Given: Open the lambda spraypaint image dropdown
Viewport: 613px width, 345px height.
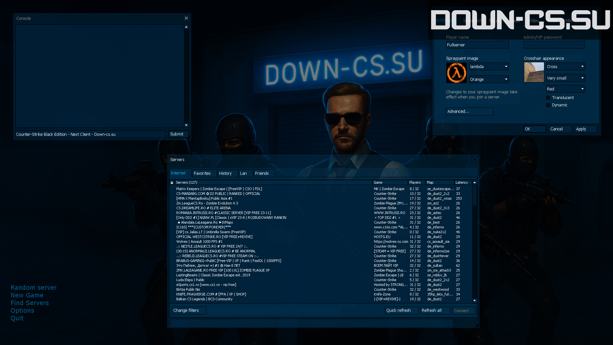Looking at the screenshot, I should tap(506, 66).
